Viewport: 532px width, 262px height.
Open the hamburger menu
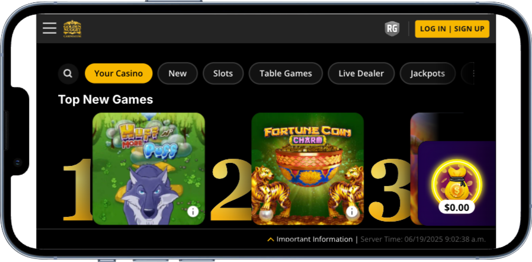coord(50,28)
